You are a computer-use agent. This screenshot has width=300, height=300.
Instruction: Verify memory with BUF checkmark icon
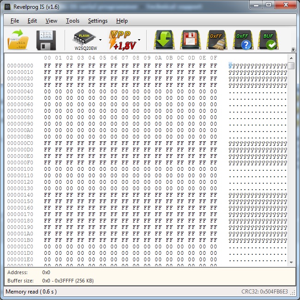point(268,40)
